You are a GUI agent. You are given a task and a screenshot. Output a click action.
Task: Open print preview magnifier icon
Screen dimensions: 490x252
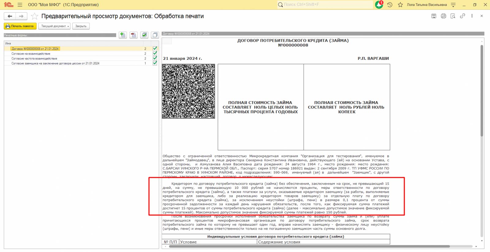[453, 16]
